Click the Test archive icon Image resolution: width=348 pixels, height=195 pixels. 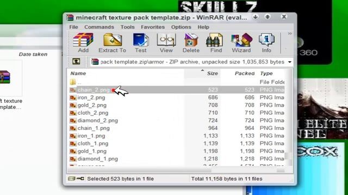[141, 43]
